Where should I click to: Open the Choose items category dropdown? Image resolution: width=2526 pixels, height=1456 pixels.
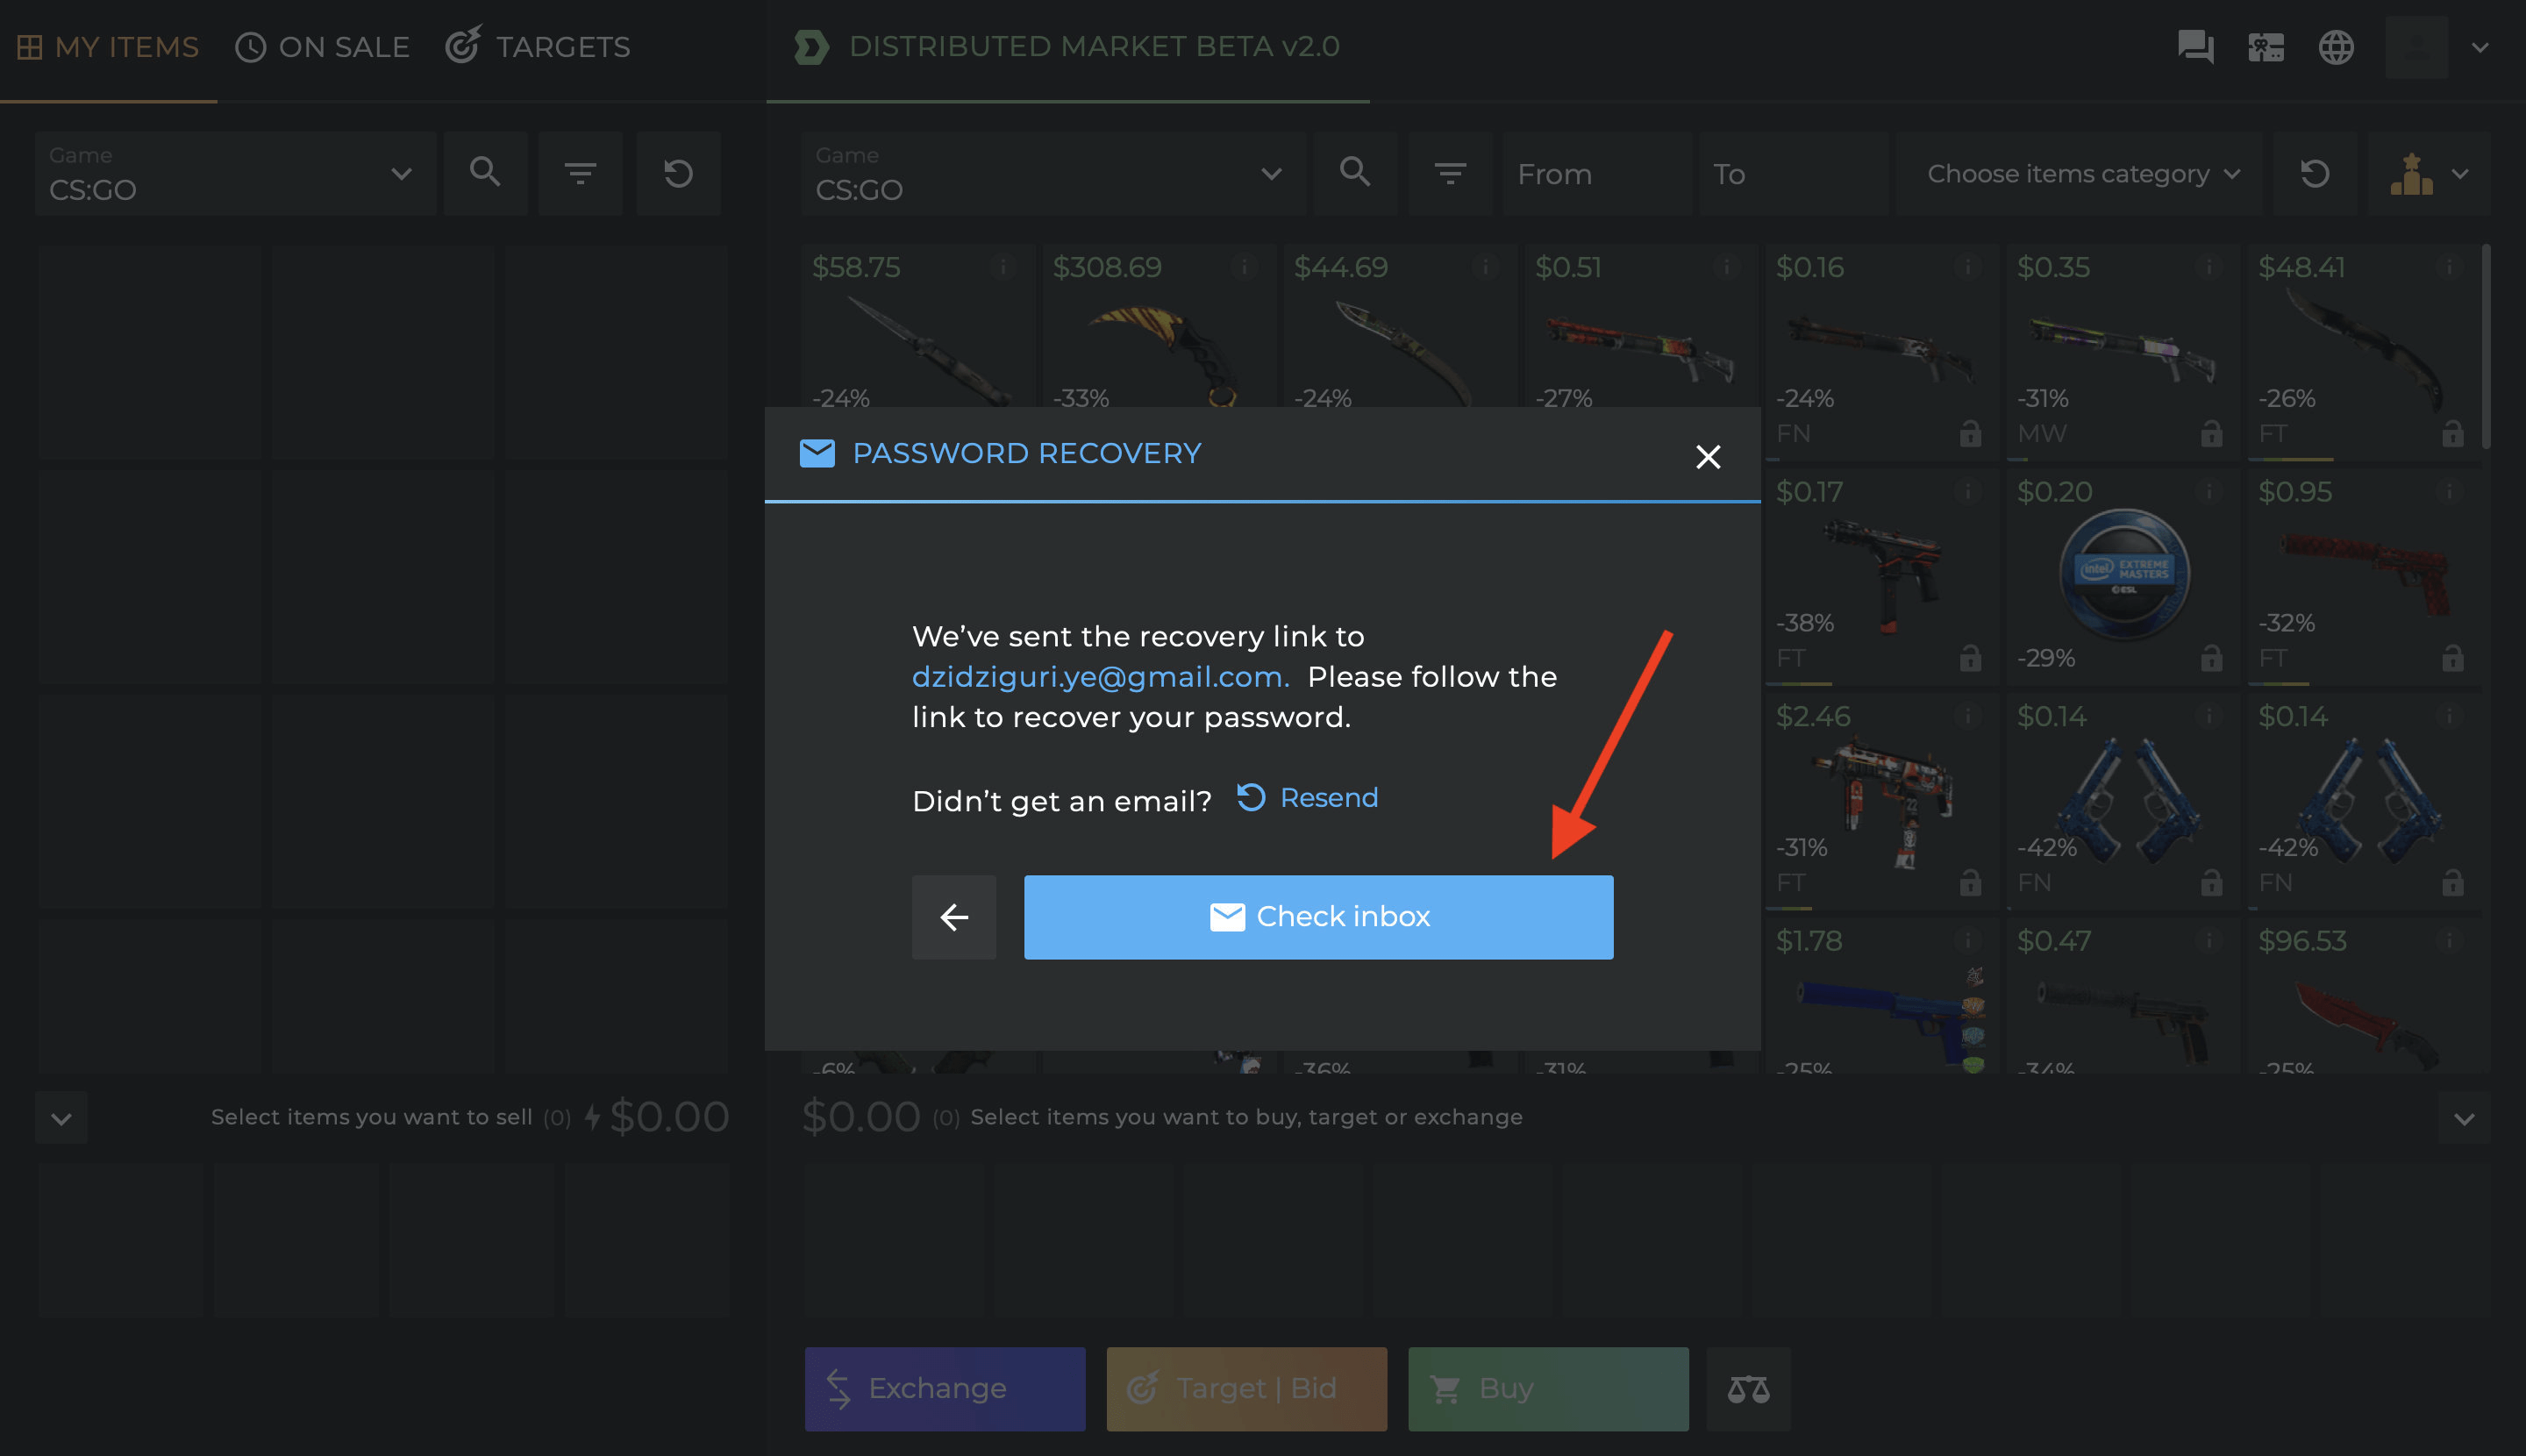2079,172
